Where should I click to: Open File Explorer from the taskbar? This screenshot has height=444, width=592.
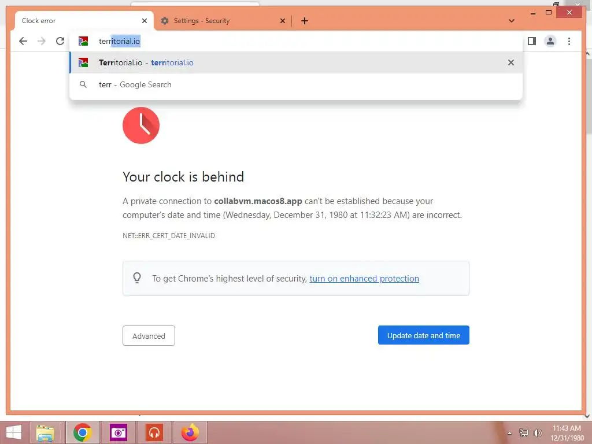[x=45, y=432]
